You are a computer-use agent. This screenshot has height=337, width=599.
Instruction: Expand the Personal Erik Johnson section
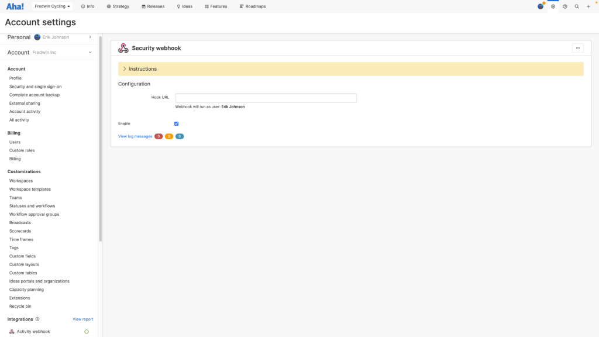(x=90, y=37)
